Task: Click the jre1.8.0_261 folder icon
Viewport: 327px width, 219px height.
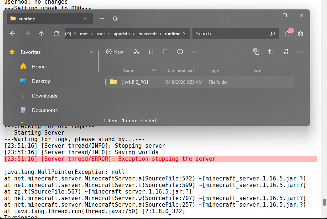Action: point(113,82)
